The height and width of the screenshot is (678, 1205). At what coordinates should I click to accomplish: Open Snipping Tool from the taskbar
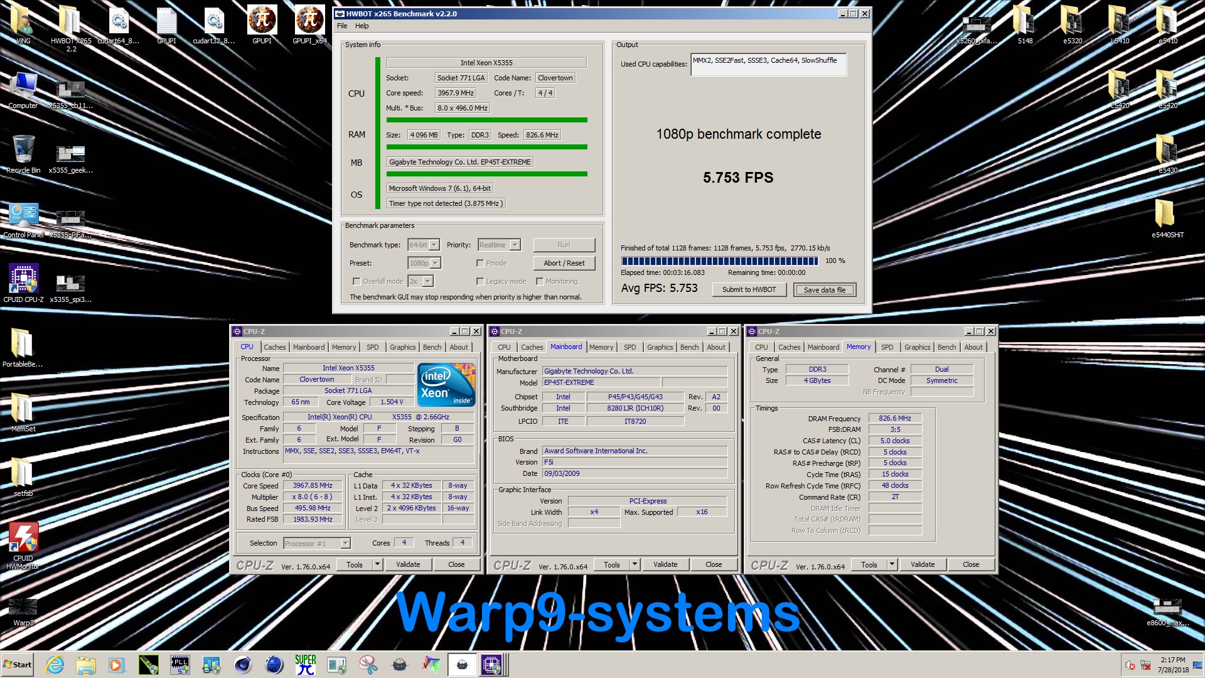pyautogui.click(x=368, y=665)
